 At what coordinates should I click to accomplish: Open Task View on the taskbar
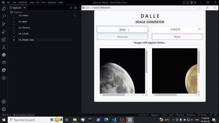pyautogui.click(x=67, y=120)
